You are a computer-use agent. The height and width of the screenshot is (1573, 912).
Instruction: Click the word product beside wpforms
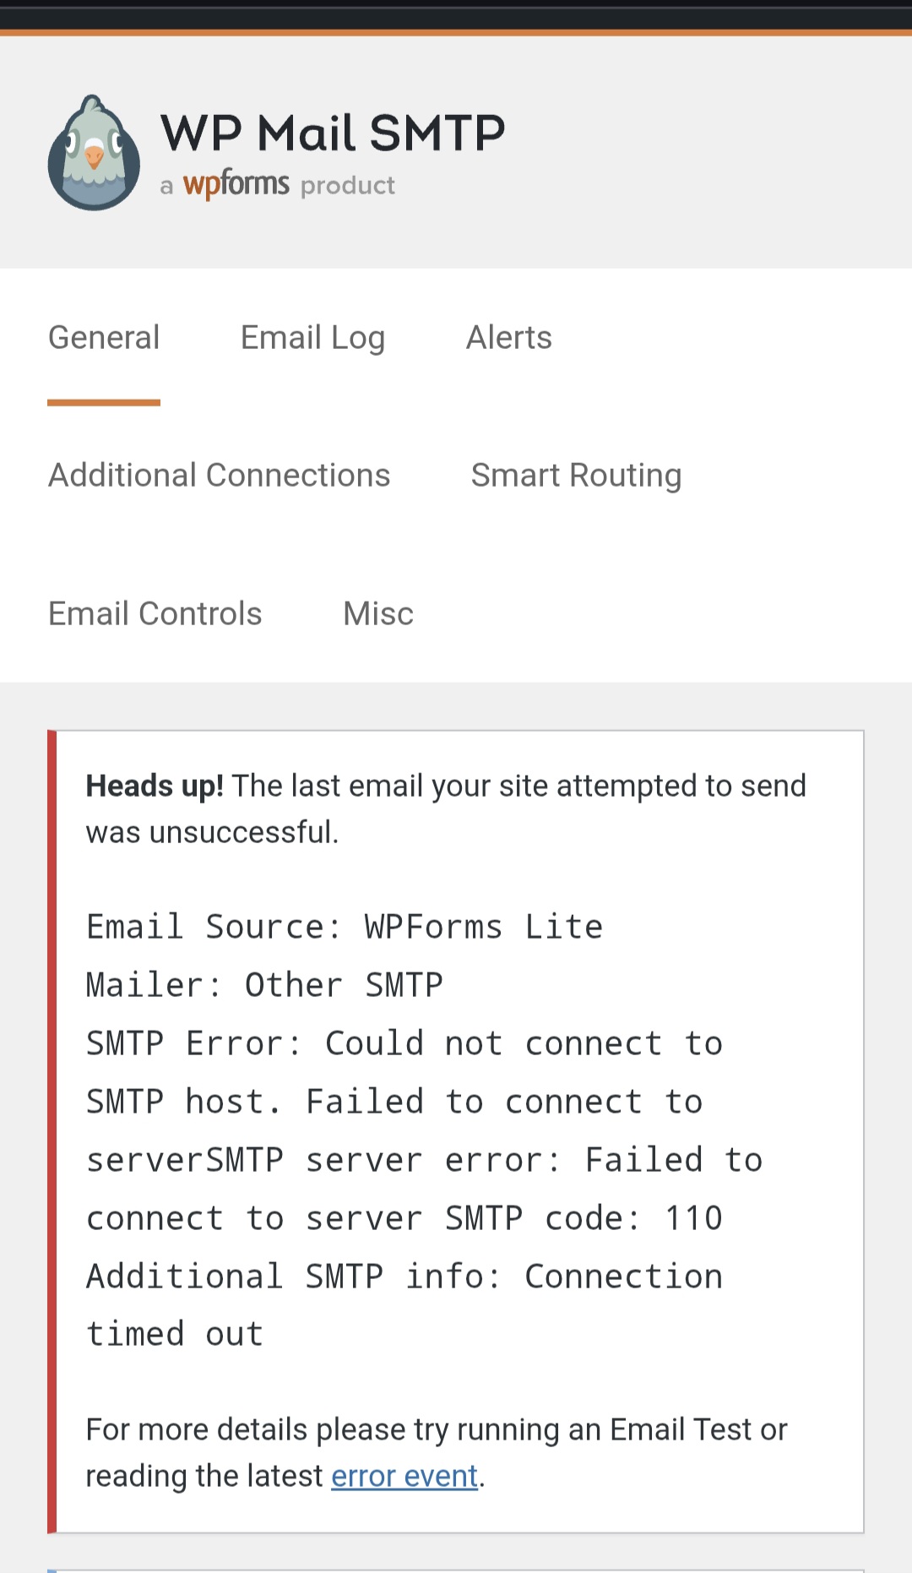click(347, 185)
